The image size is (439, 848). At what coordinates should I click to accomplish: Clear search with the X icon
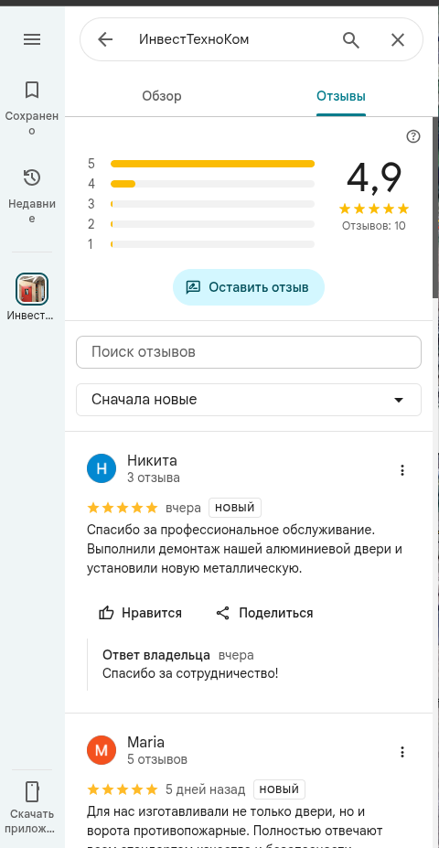tap(397, 39)
